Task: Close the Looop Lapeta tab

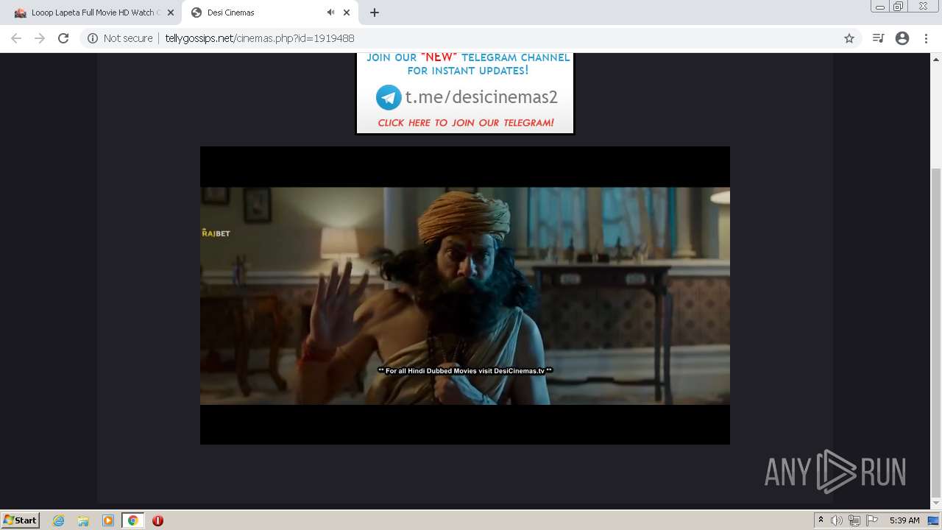Action: [170, 13]
